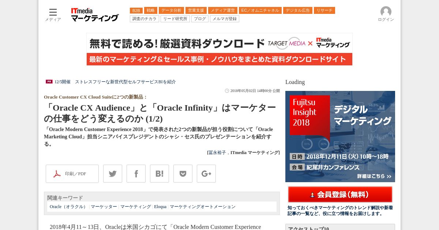Open the ブログ link
This screenshot has width=439, height=230.
tap(200, 19)
